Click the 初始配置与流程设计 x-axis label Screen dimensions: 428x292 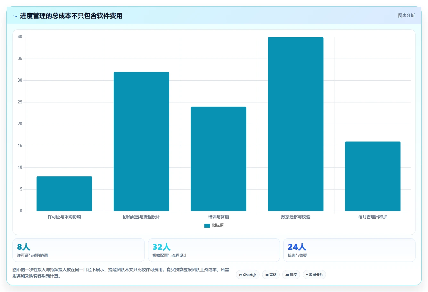click(141, 217)
